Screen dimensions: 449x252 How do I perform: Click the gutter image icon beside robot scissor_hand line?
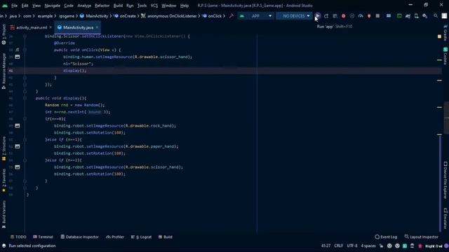pos(18,167)
